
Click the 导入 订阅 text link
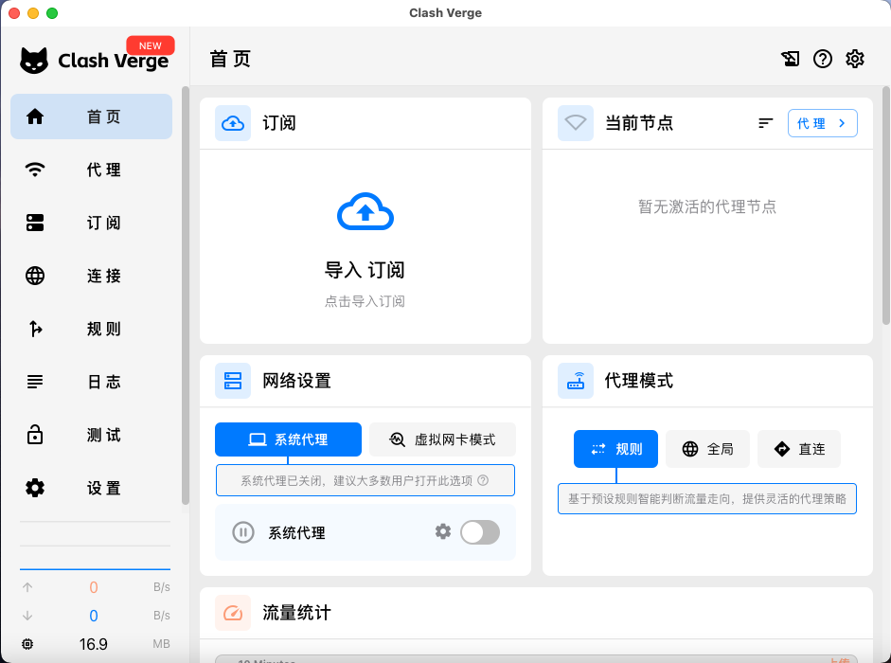(365, 270)
